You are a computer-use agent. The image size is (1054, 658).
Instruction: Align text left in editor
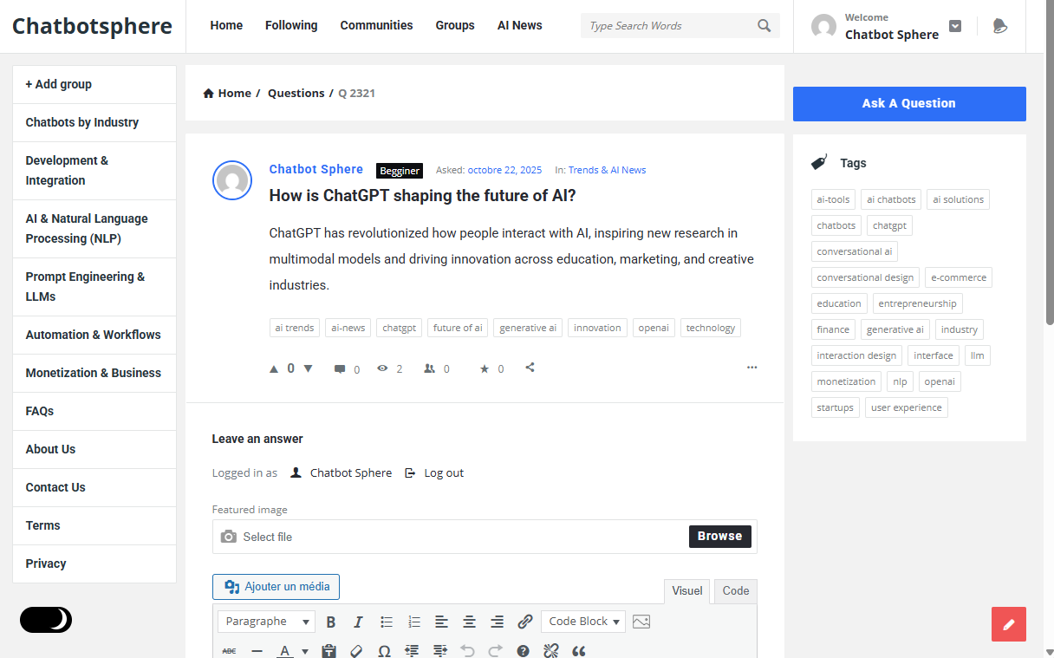pyautogui.click(x=441, y=622)
